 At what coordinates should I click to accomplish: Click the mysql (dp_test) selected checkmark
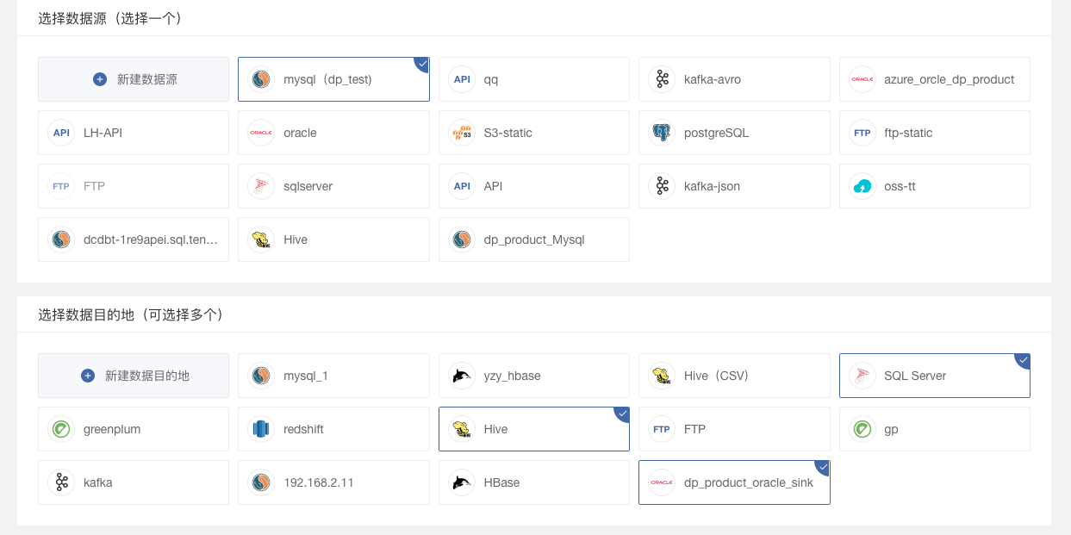coord(422,64)
